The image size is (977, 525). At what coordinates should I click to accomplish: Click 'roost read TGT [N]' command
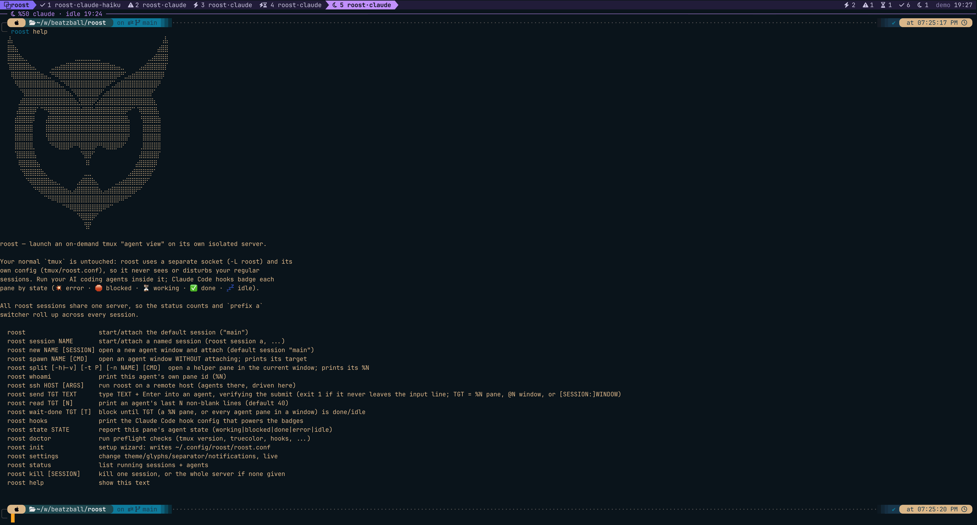[40, 403]
